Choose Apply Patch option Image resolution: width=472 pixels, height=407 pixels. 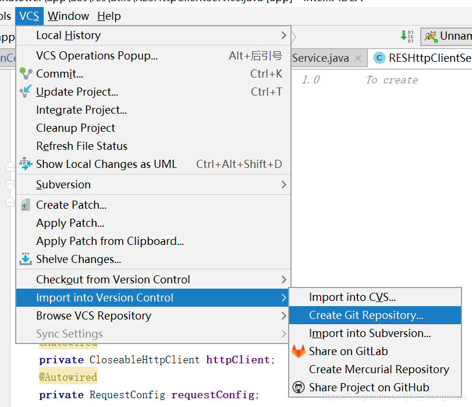153,223
